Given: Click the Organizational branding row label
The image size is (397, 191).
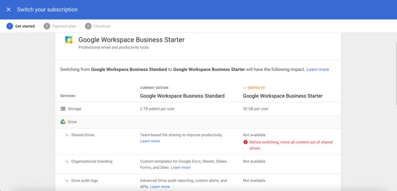Looking at the screenshot, I should coord(91,161).
